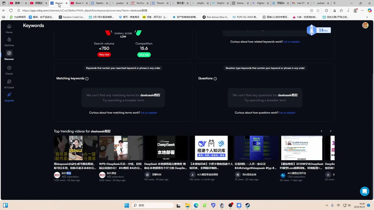Open the Home section in the vidIQ sidebar
Image resolution: width=374 pixels, height=210 pixels.
pyautogui.click(x=9, y=29)
